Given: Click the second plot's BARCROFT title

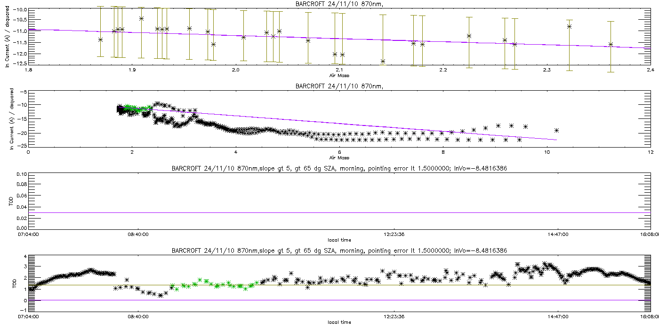Looking at the screenshot, I should pos(338,86).
